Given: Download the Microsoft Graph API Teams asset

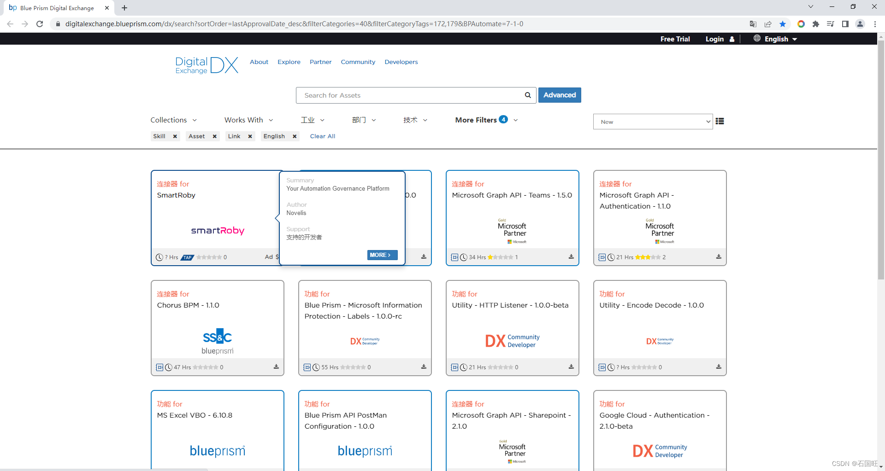Looking at the screenshot, I should [x=571, y=257].
